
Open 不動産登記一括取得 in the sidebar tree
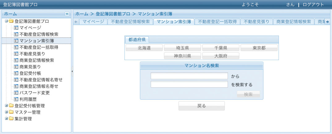[x=39, y=47]
